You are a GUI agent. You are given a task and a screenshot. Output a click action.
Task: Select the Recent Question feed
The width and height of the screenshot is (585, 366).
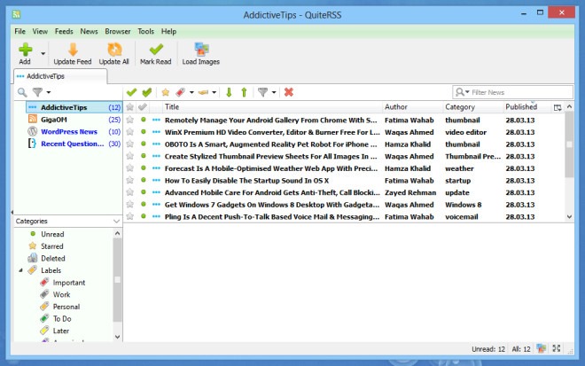point(74,144)
